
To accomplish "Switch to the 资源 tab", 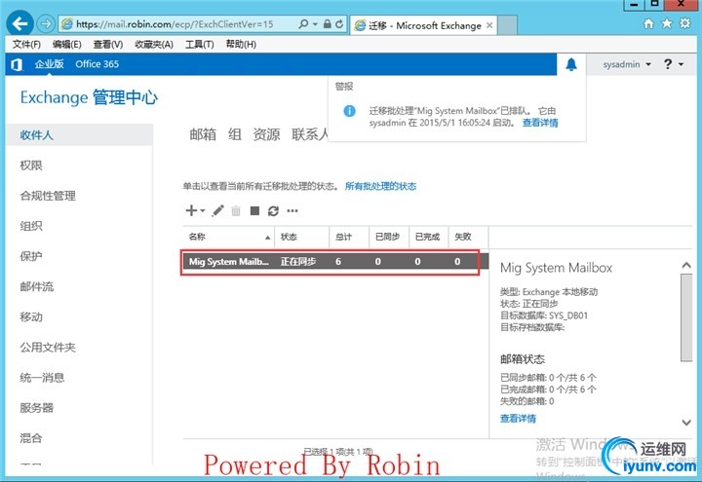I will coord(266,134).
